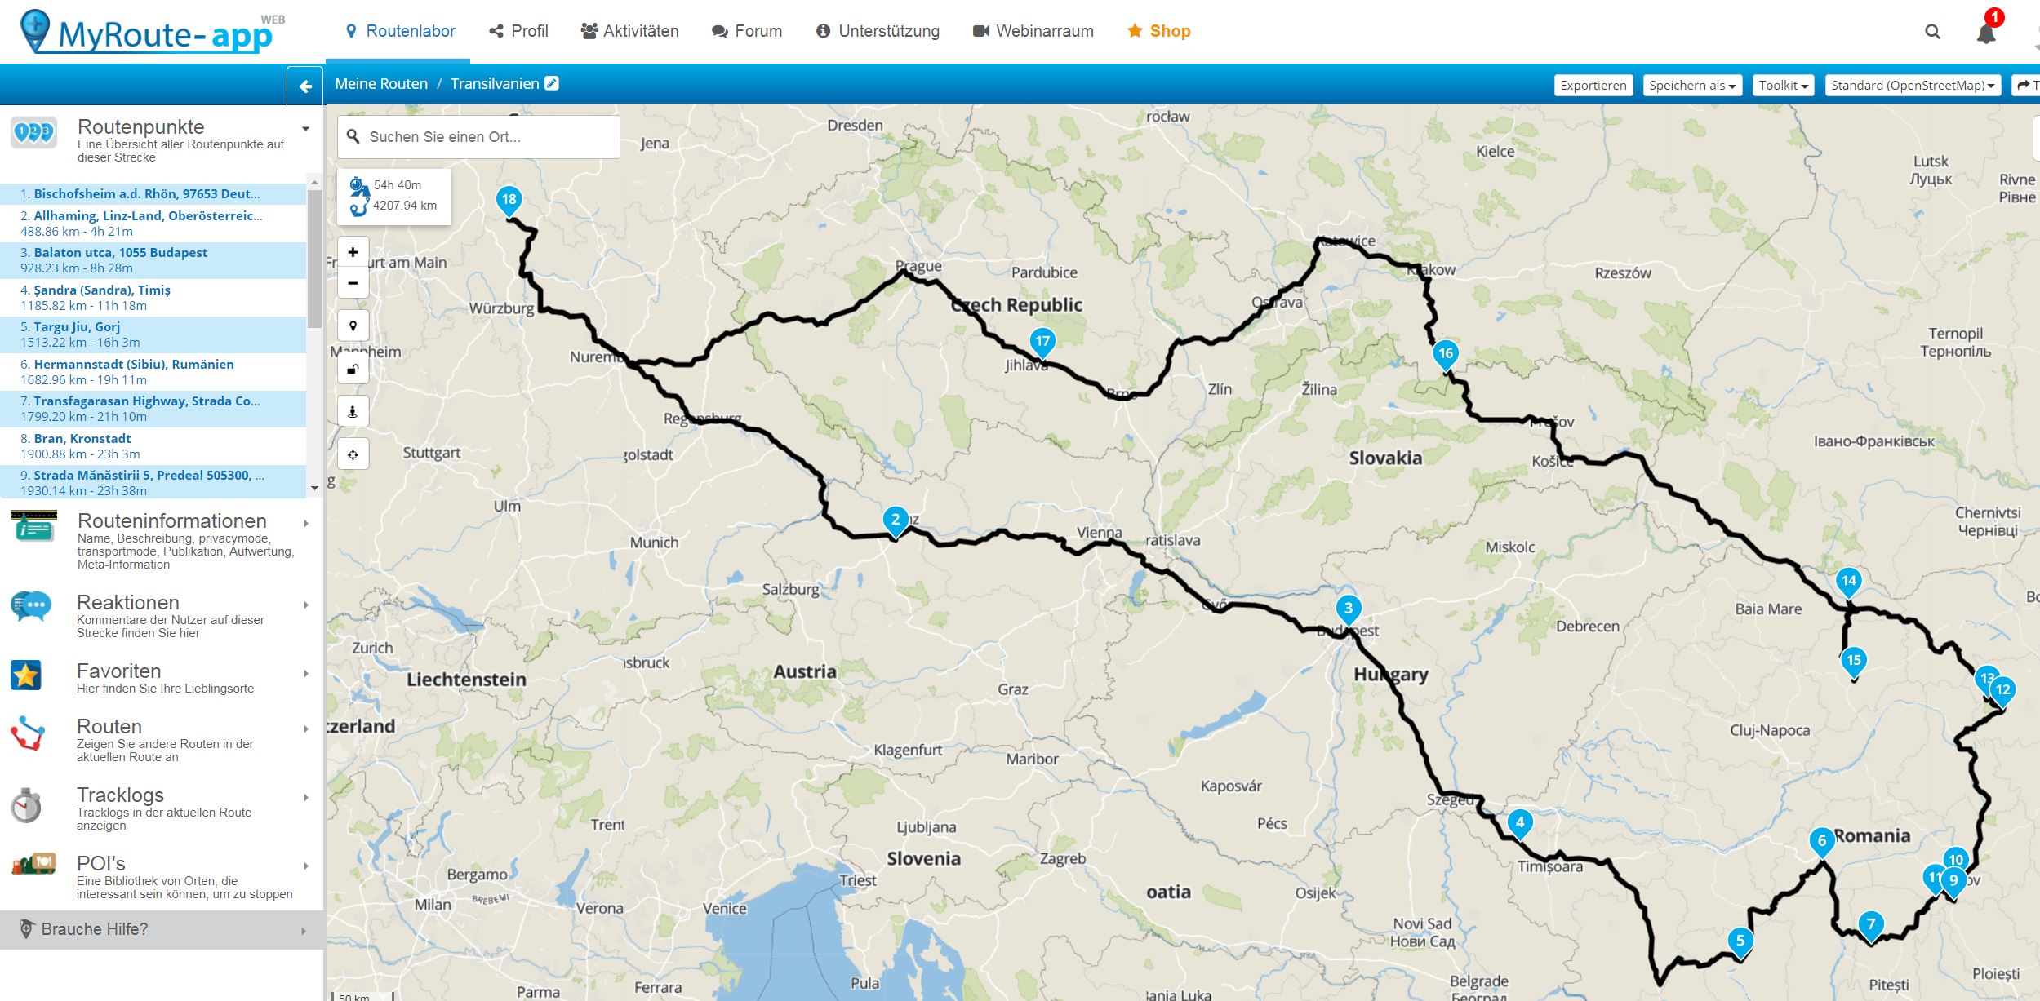Toggle the map unlock padlock button
The height and width of the screenshot is (1001, 2040).
coord(353,369)
